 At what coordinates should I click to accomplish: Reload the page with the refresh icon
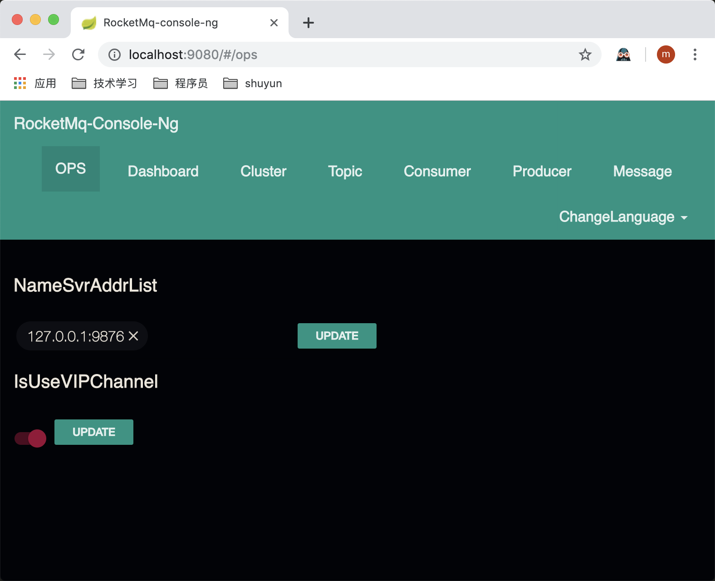[x=78, y=54]
